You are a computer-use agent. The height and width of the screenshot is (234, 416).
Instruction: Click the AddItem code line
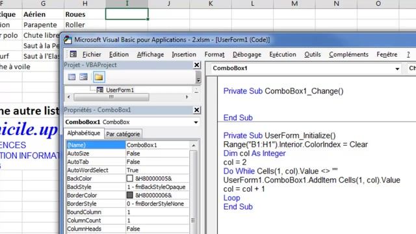pyautogui.click(x=312, y=180)
